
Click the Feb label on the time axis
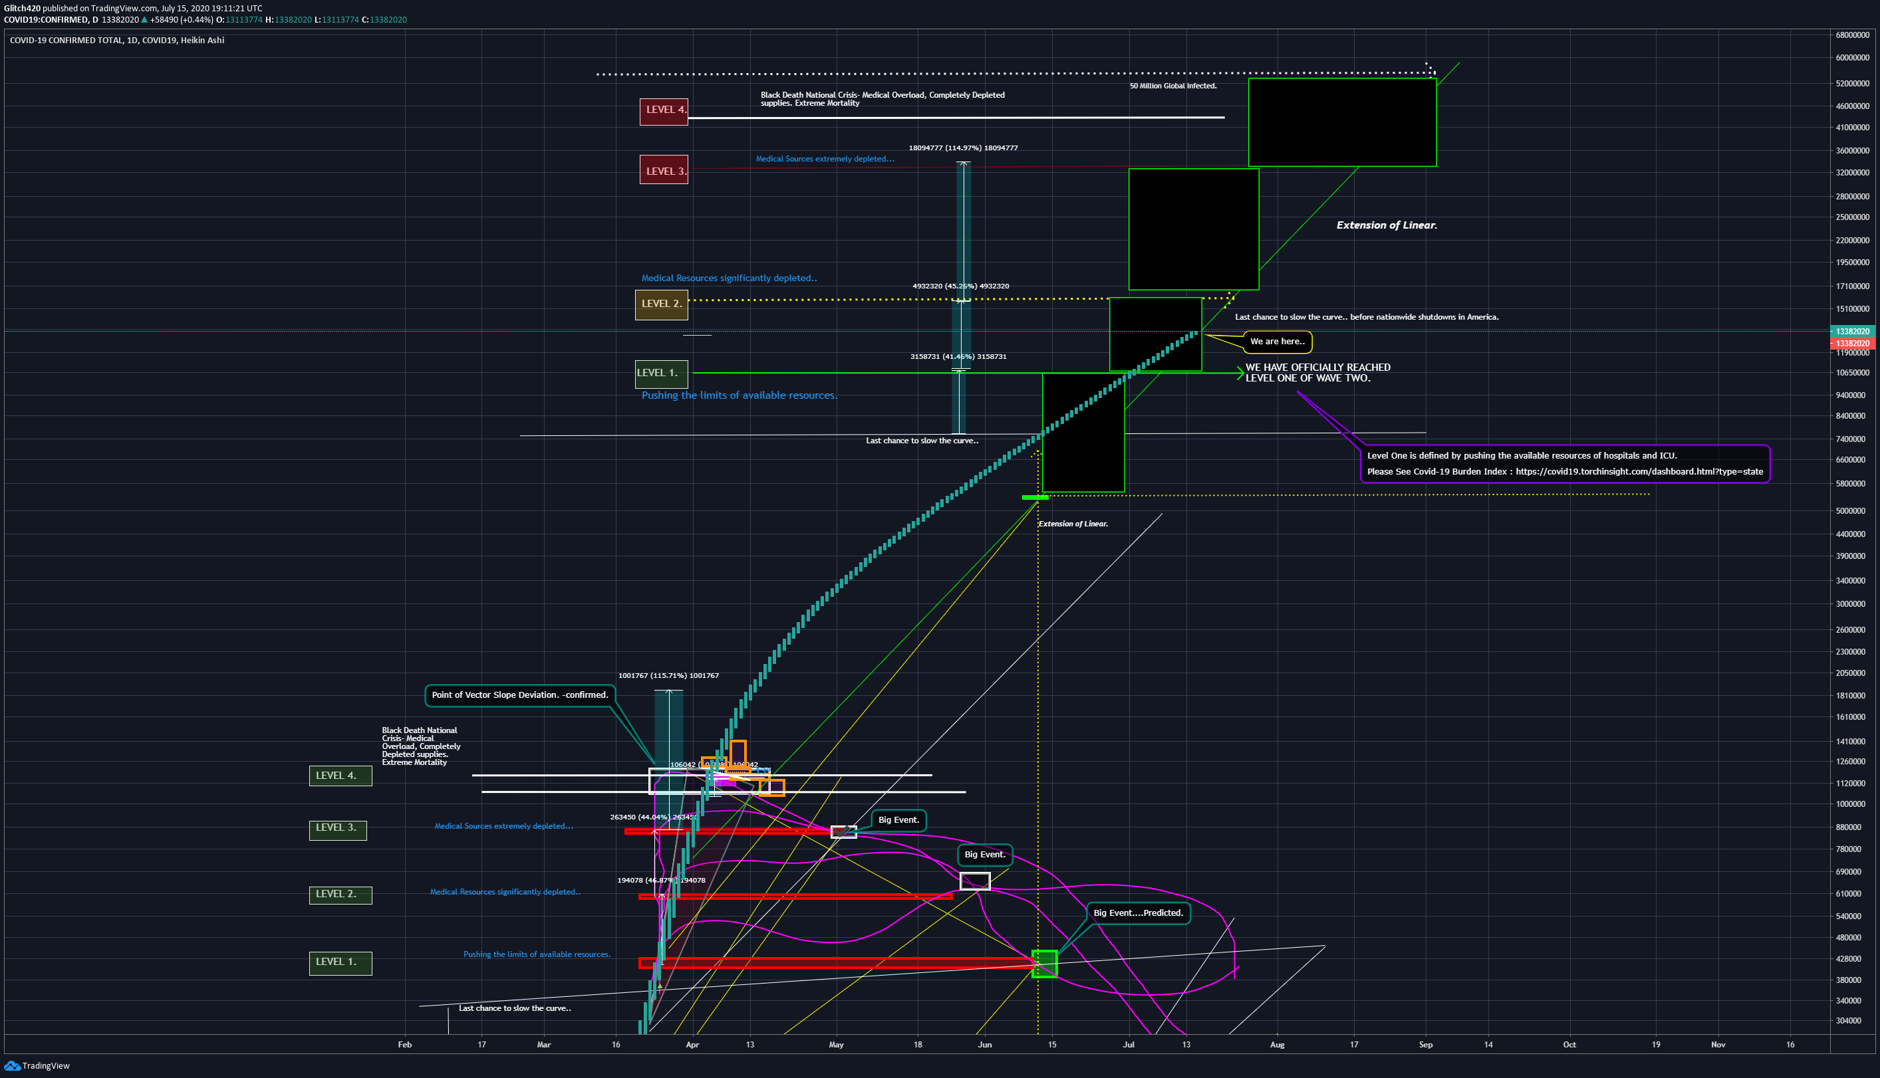point(404,1045)
